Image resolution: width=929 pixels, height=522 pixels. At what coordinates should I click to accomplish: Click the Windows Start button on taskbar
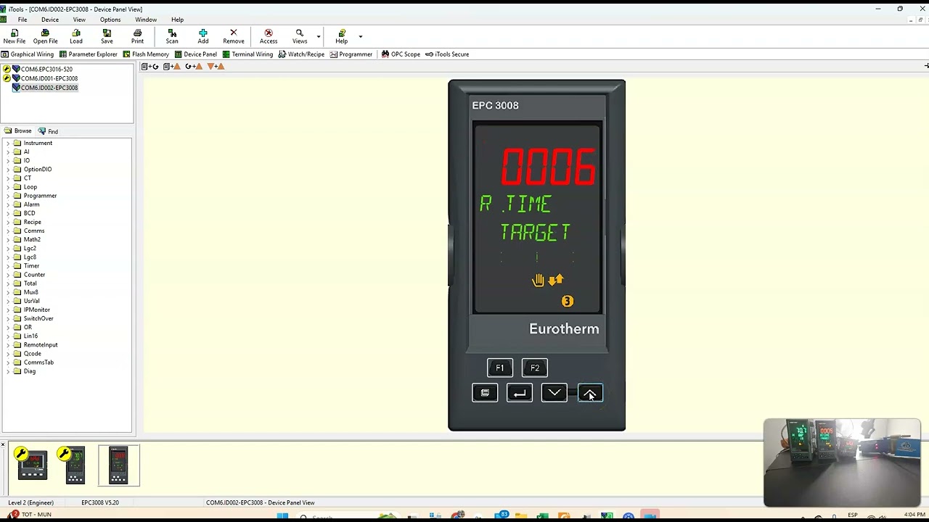[x=282, y=516]
